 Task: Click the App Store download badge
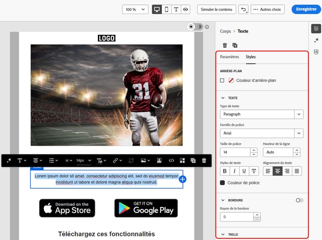[67, 208]
